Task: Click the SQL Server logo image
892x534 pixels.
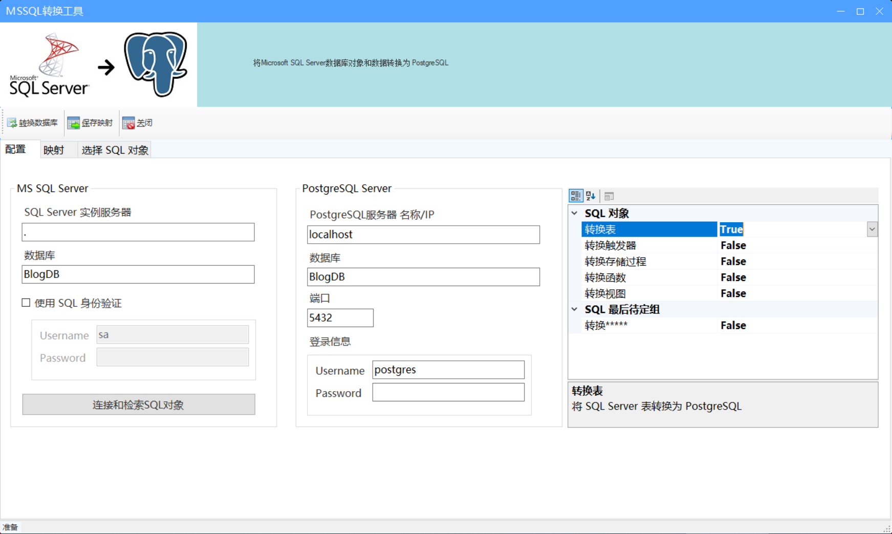Action: coord(49,65)
